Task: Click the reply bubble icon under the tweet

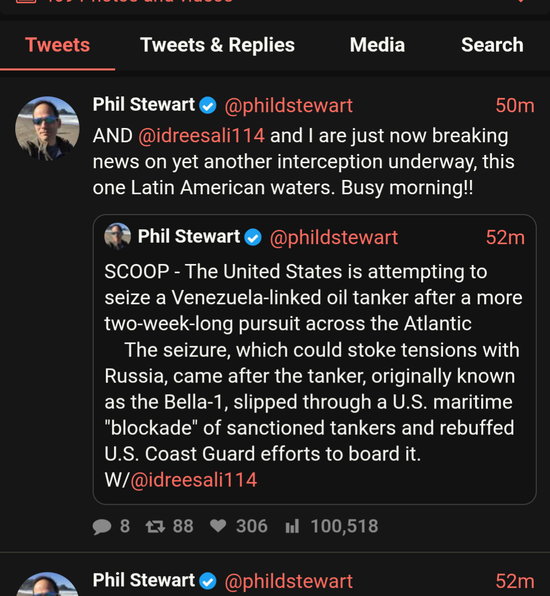Action: (102, 526)
